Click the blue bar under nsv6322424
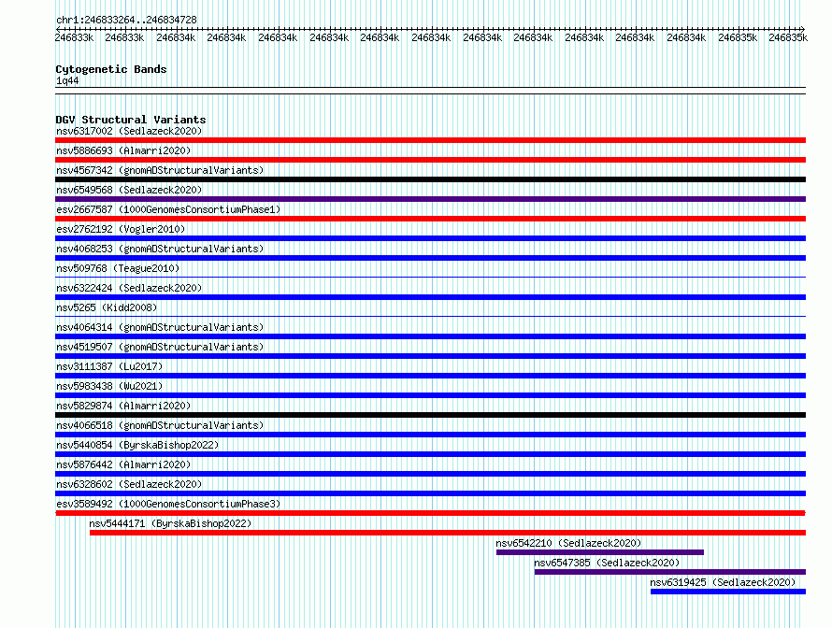Viewport: 832px width, 628px height. (430, 297)
